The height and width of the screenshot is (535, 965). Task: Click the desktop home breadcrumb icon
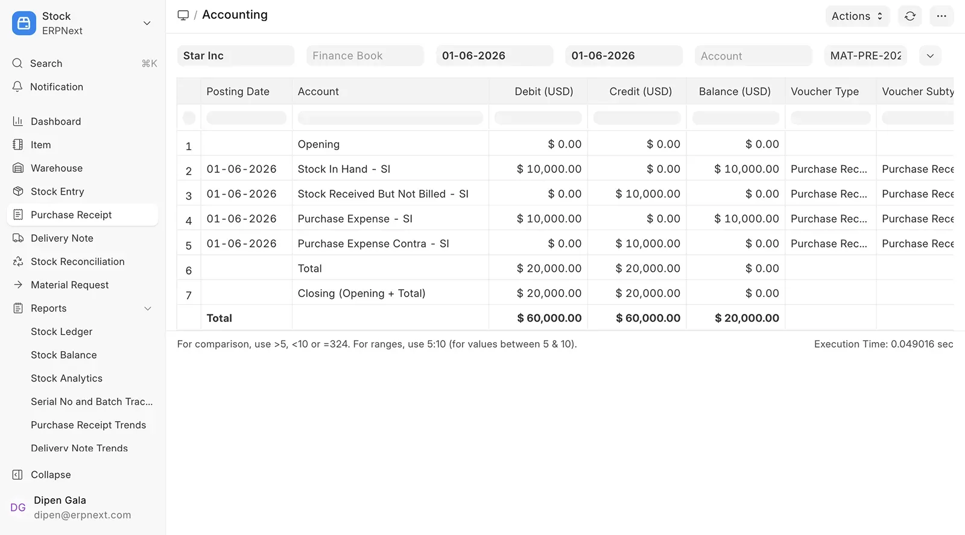click(x=183, y=15)
